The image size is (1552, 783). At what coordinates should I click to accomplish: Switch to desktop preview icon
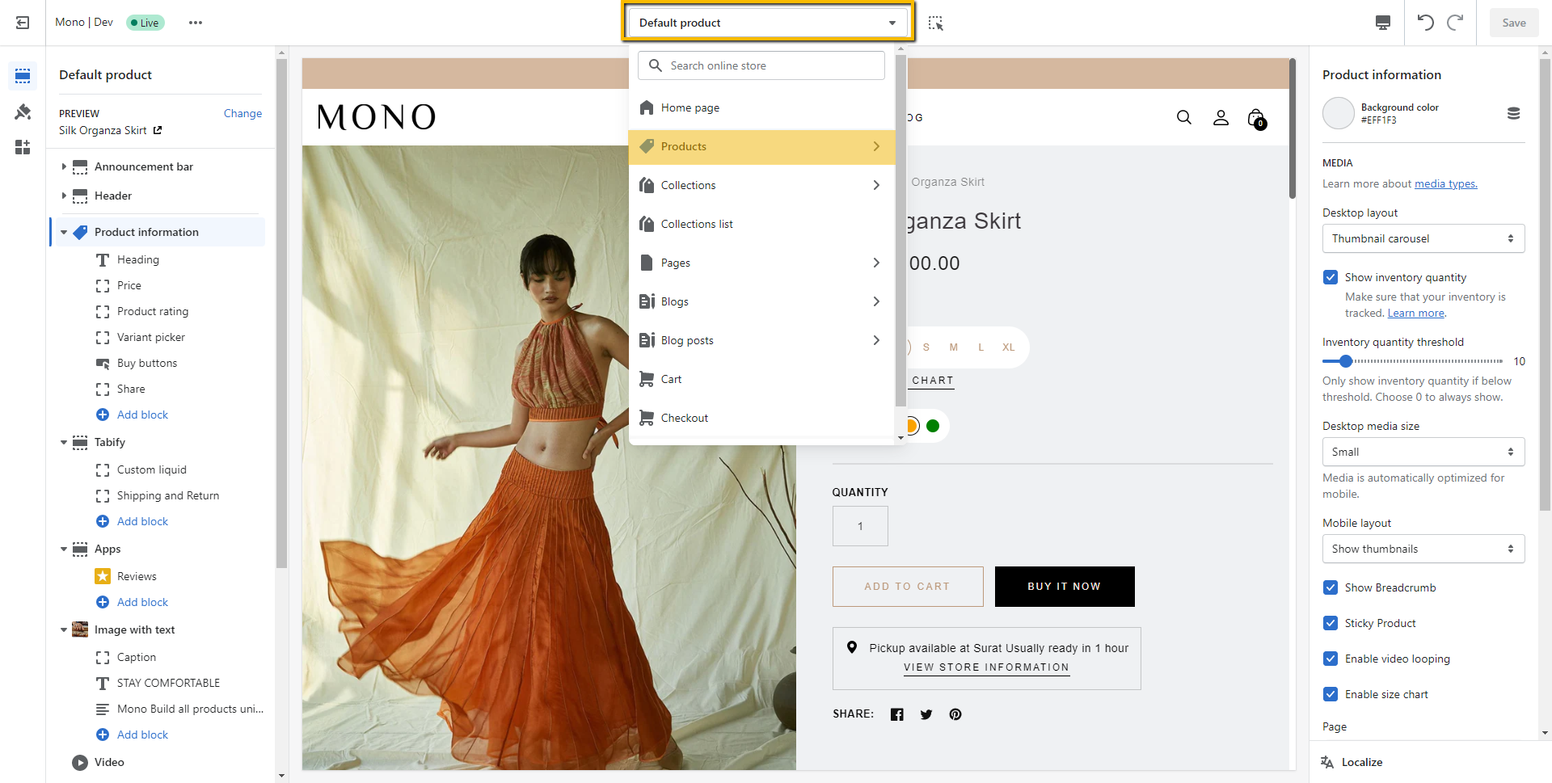pyautogui.click(x=1383, y=23)
